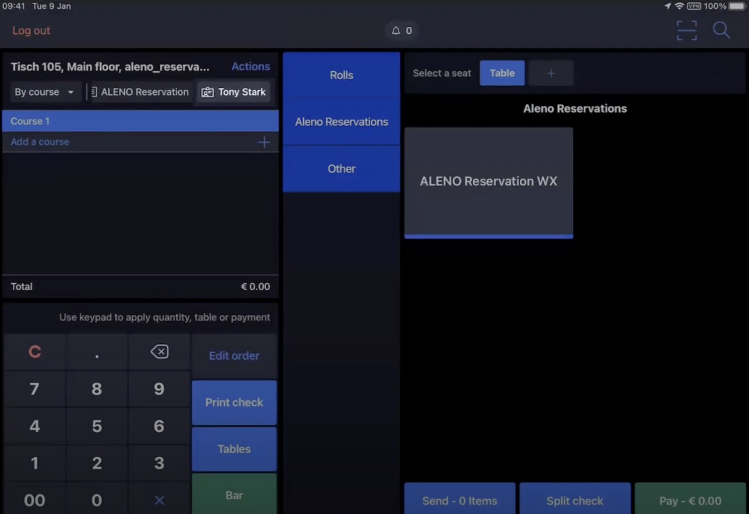Screen dimensions: 749x514
Task: Click the search magnifier icon
Action: coord(721,30)
